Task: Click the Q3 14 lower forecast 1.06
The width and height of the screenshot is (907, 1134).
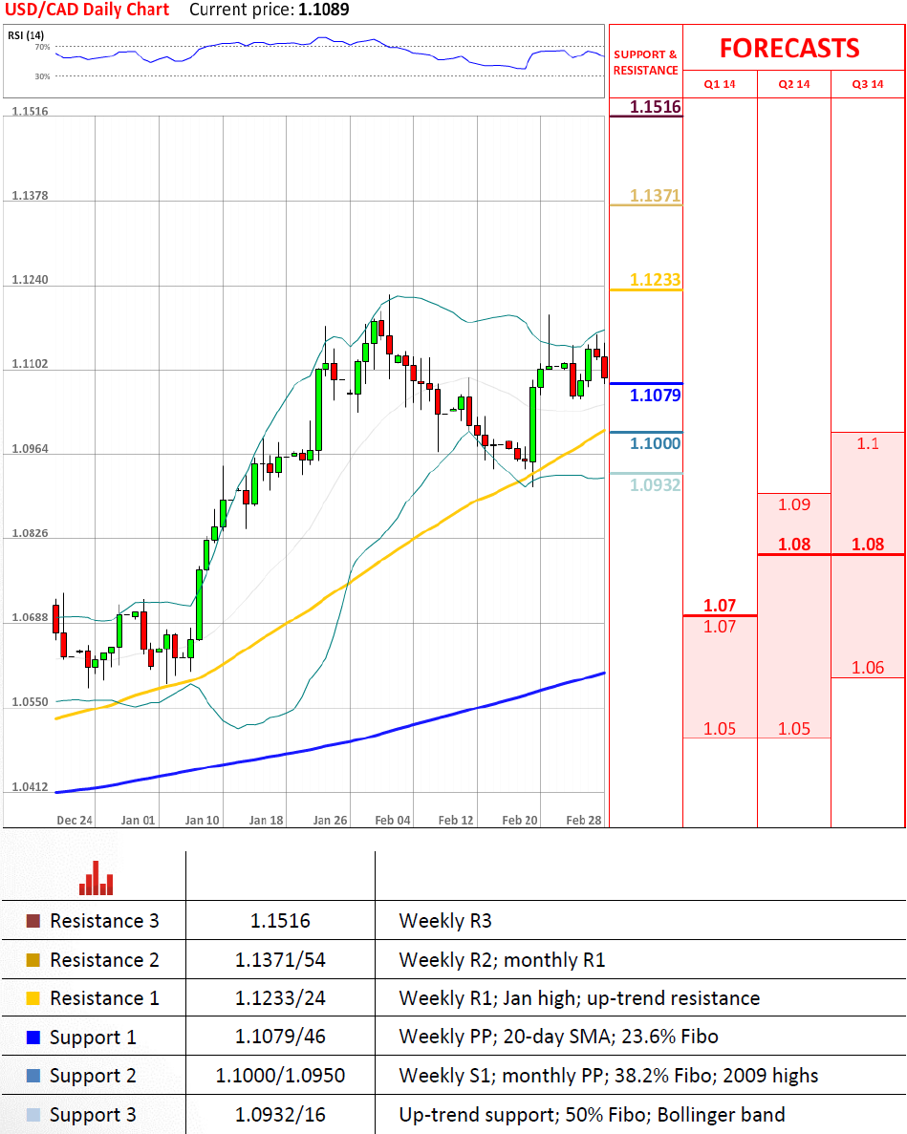Action: point(868,668)
